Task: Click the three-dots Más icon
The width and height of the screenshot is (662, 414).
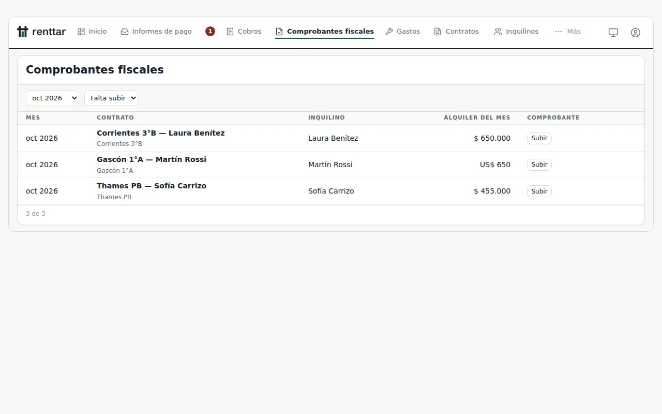Action: pos(559,32)
